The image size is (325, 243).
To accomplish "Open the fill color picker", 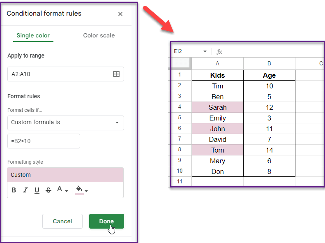I will (82, 190).
